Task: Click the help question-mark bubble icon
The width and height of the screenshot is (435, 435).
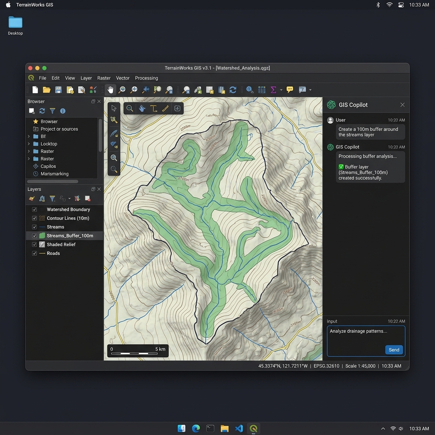Action: tap(302, 89)
